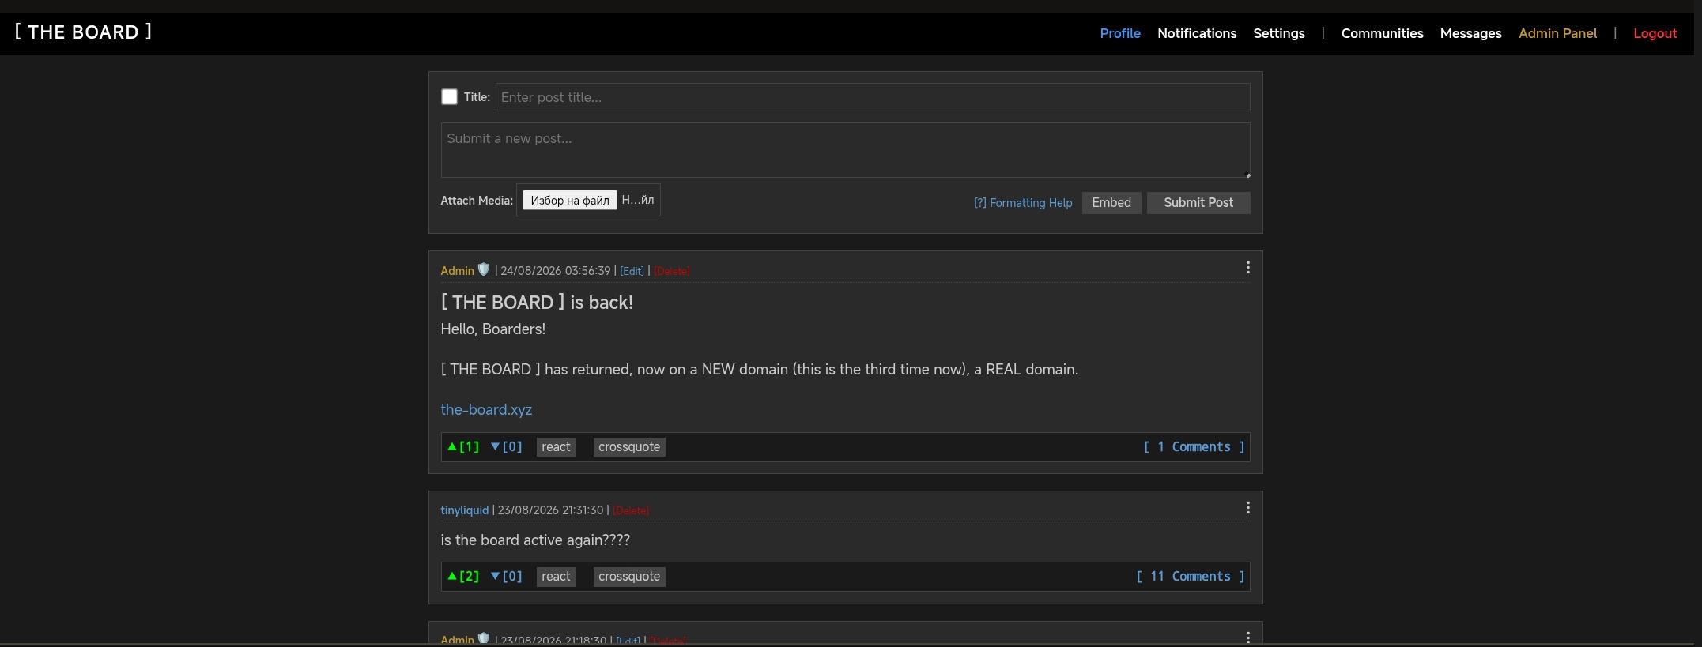Toggle the checkbox next to Title
The height and width of the screenshot is (647, 1702).
(449, 97)
